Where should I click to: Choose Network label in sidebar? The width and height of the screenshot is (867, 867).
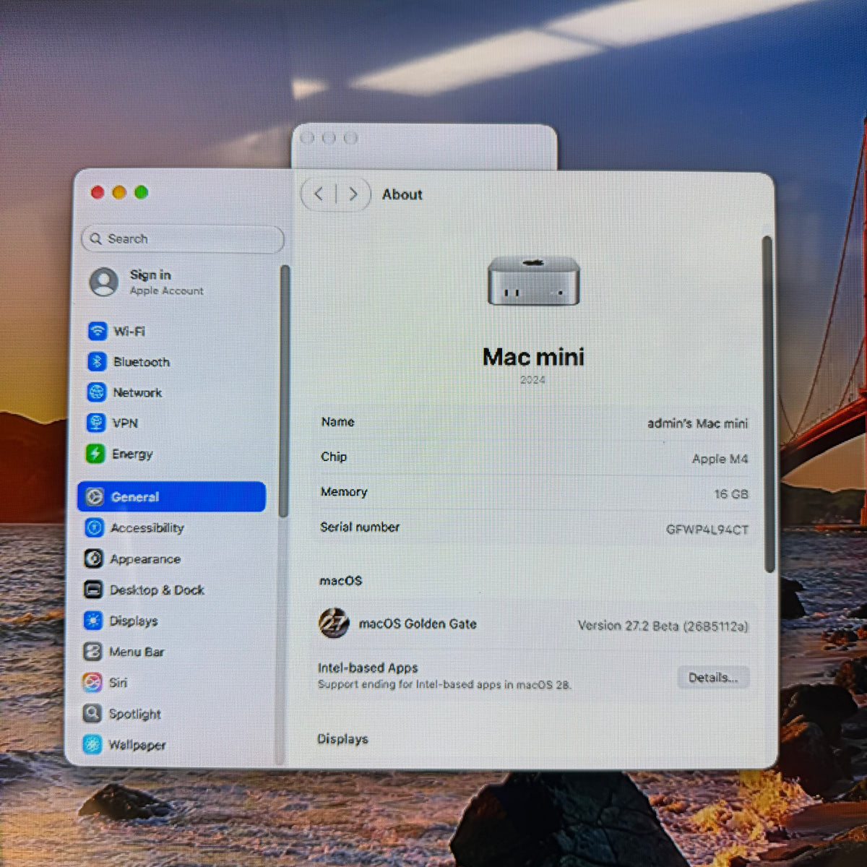tap(137, 392)
